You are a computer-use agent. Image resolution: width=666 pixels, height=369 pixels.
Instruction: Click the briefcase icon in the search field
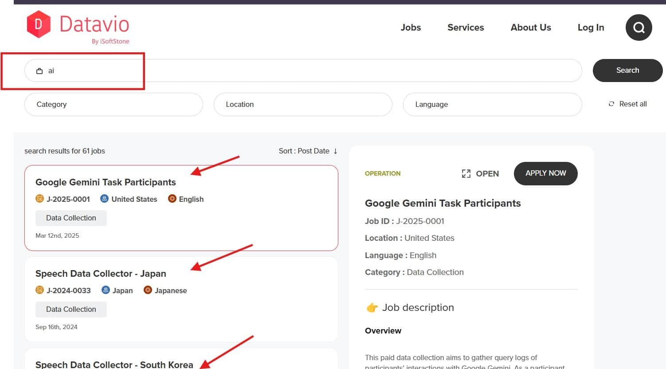point(39,71)
